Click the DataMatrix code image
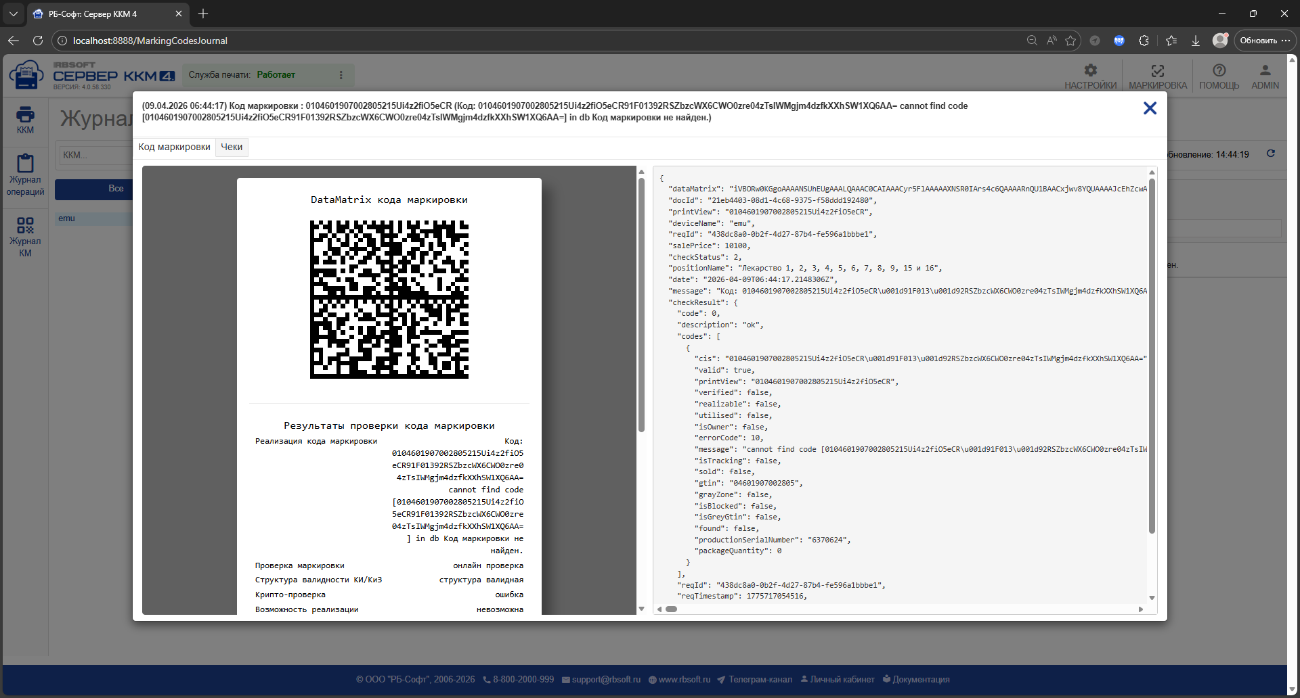 [389, 300]
